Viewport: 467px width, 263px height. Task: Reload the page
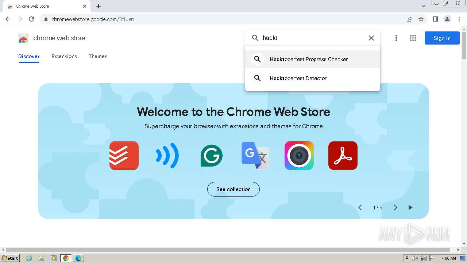point(31,19)
